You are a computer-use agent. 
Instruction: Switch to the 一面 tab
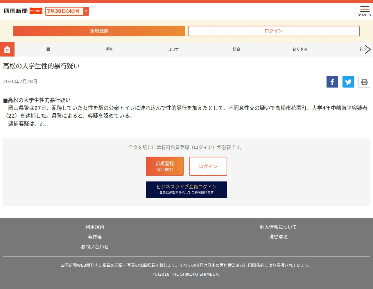tap(46, 49)
